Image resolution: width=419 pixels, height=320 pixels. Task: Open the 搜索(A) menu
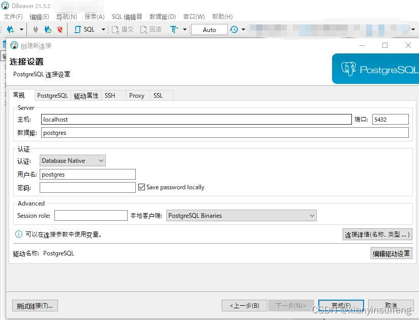pos(95,17)
